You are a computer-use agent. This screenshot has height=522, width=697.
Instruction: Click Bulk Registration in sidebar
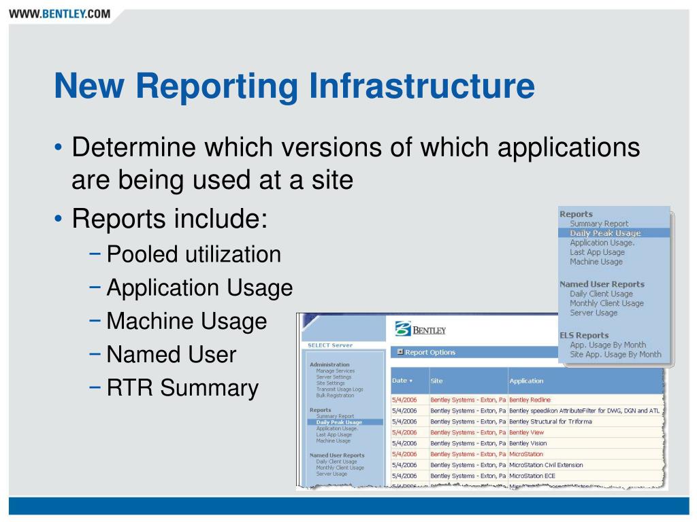click(x=335, y=395)
